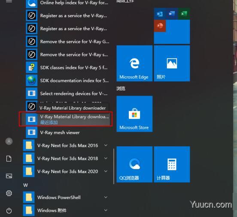Expand V-Ray Next for 3ds Max 2020

pos(66,171)
